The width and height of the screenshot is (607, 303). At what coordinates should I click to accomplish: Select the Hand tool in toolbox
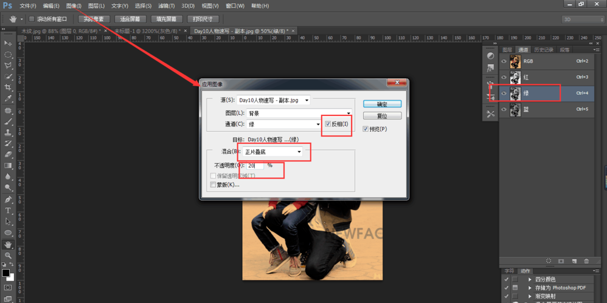tap(8, 245)
